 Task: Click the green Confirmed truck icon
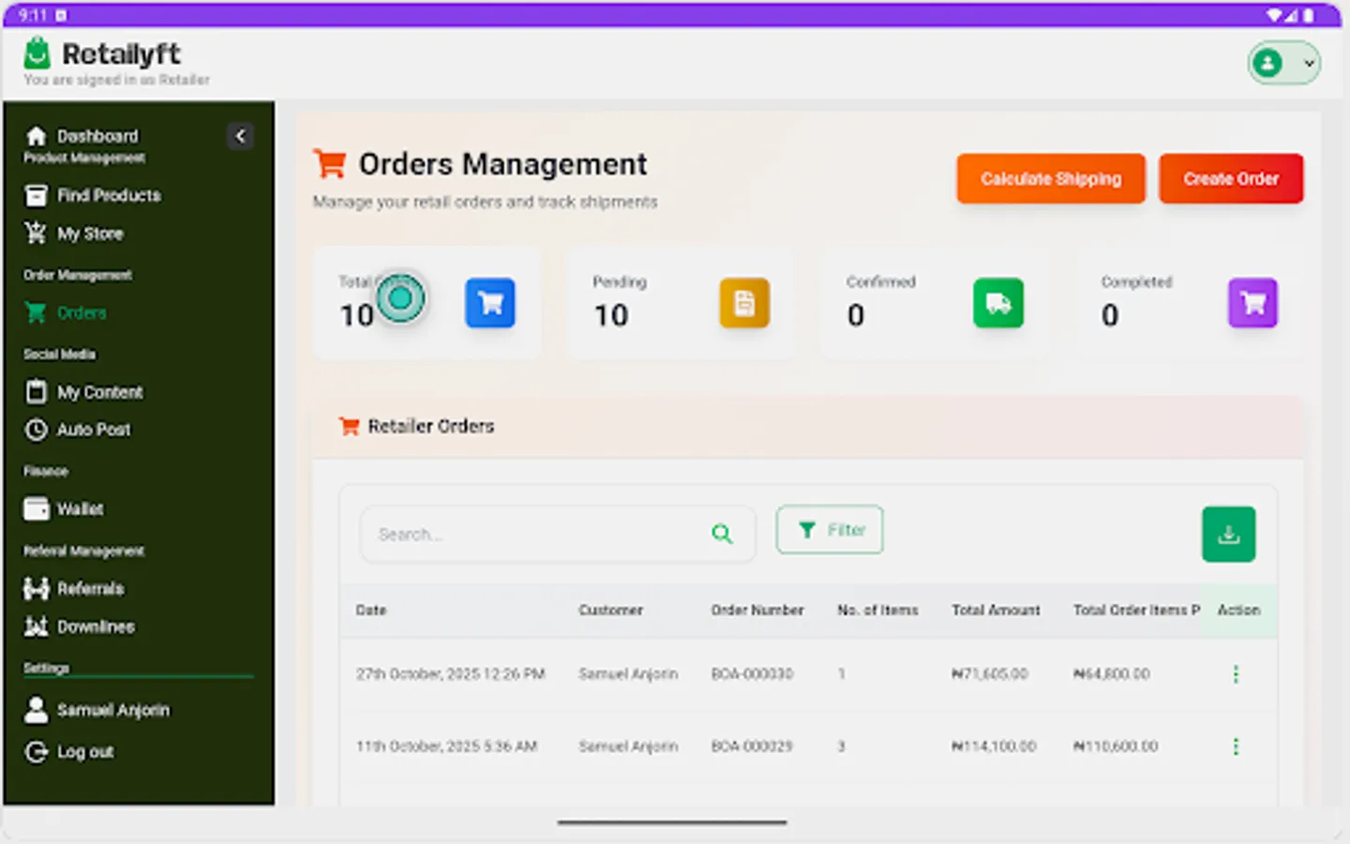click(998, 303)
